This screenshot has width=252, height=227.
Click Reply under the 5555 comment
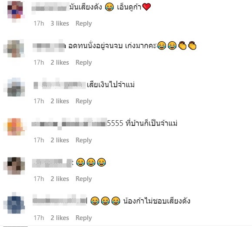[84, 140]
